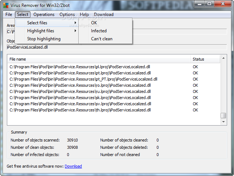
Task: Click the file list scrollbar thumb
Action: tap(223, 115)
